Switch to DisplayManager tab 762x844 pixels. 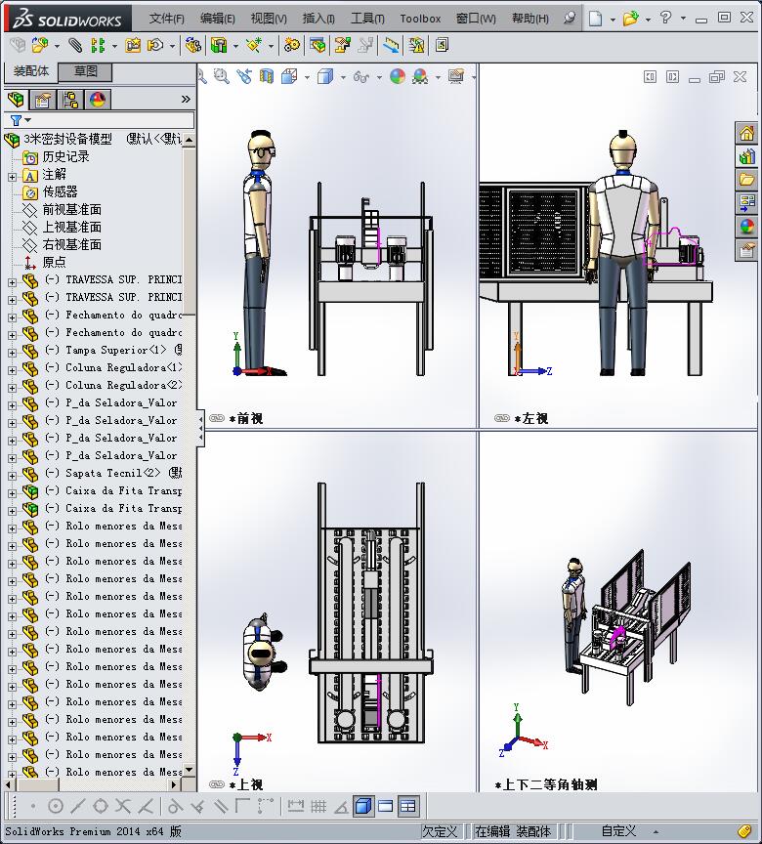[98, 100]
